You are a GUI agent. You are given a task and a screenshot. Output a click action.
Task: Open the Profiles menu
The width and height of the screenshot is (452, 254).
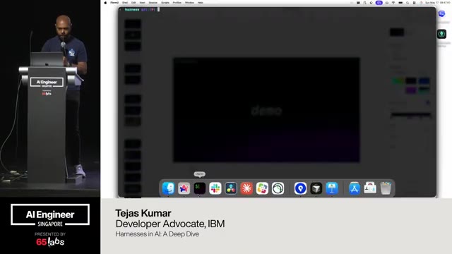(177, 3)
